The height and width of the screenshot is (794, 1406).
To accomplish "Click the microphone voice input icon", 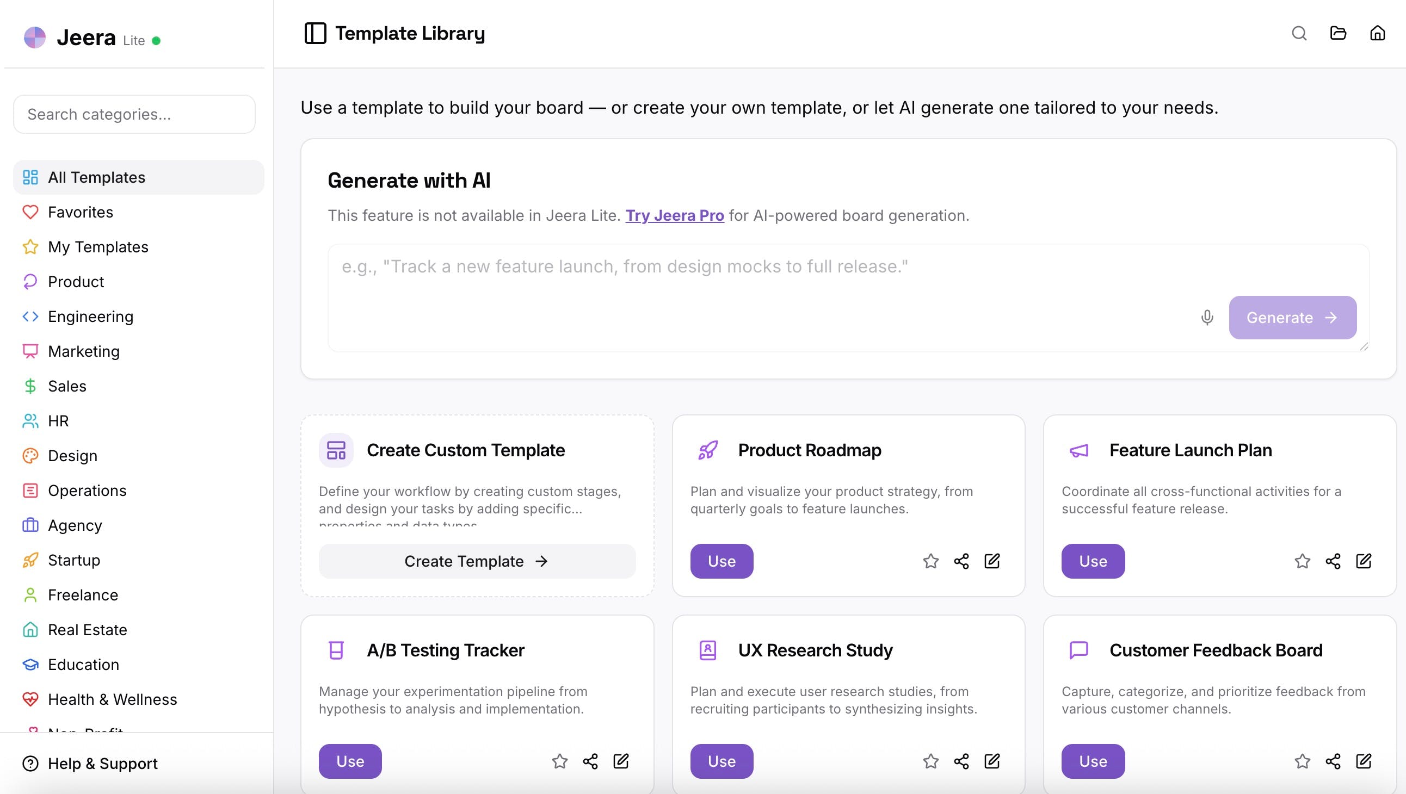I will point(1207,317).
